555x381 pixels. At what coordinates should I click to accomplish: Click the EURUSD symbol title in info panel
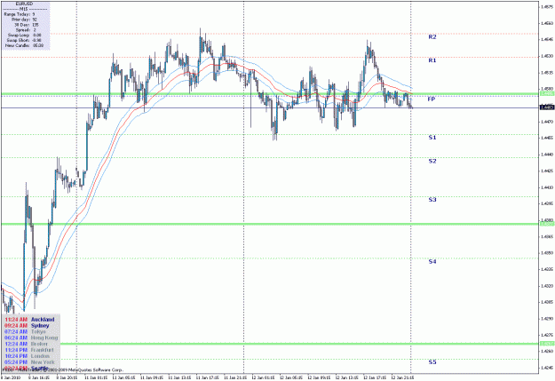pyautogui.click(x=25, y=4)
